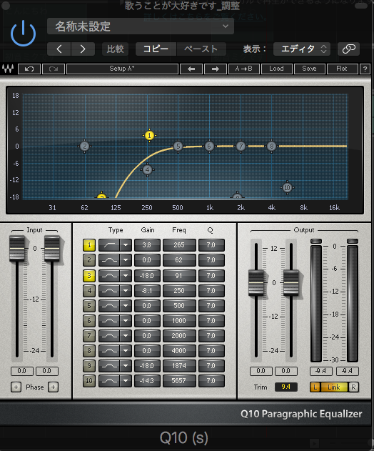Click left peak meter readout -9.4

click(321, 371)
